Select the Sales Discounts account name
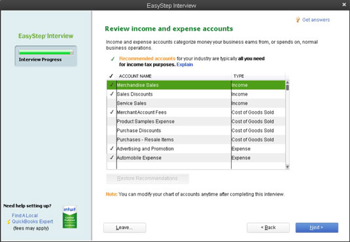Screen dimensions: 350x242 [x=135, y=94]
